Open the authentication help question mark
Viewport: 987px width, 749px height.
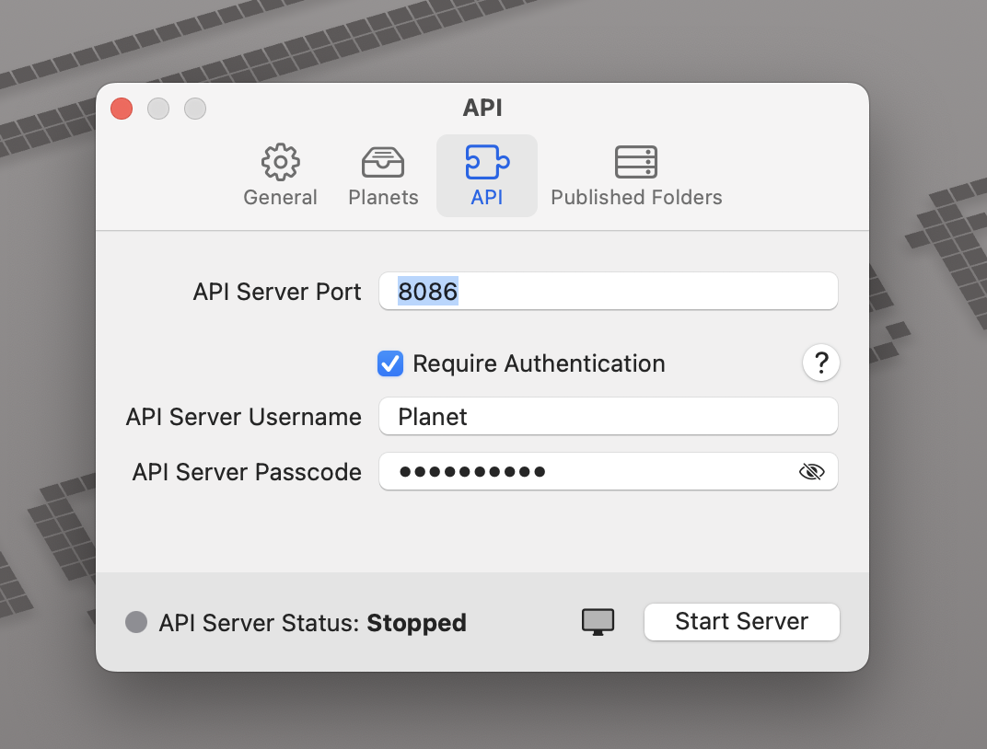tap(820, 363)
